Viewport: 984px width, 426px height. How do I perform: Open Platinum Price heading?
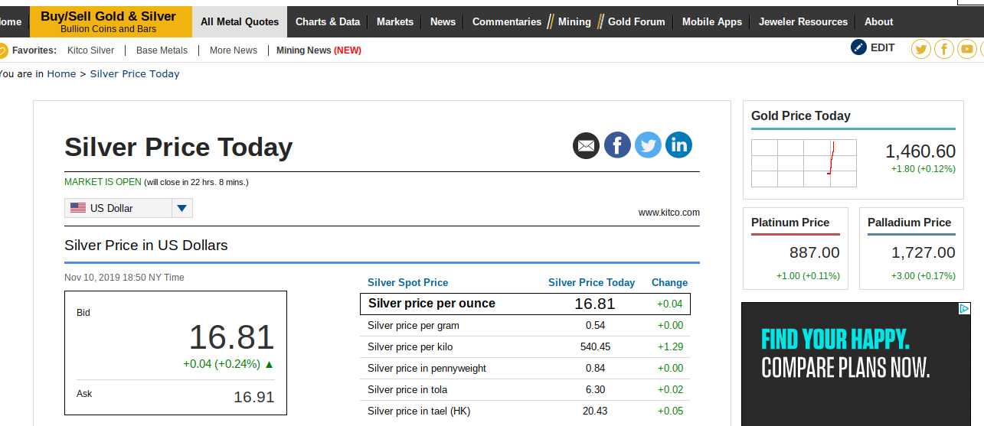click(790, 223)
